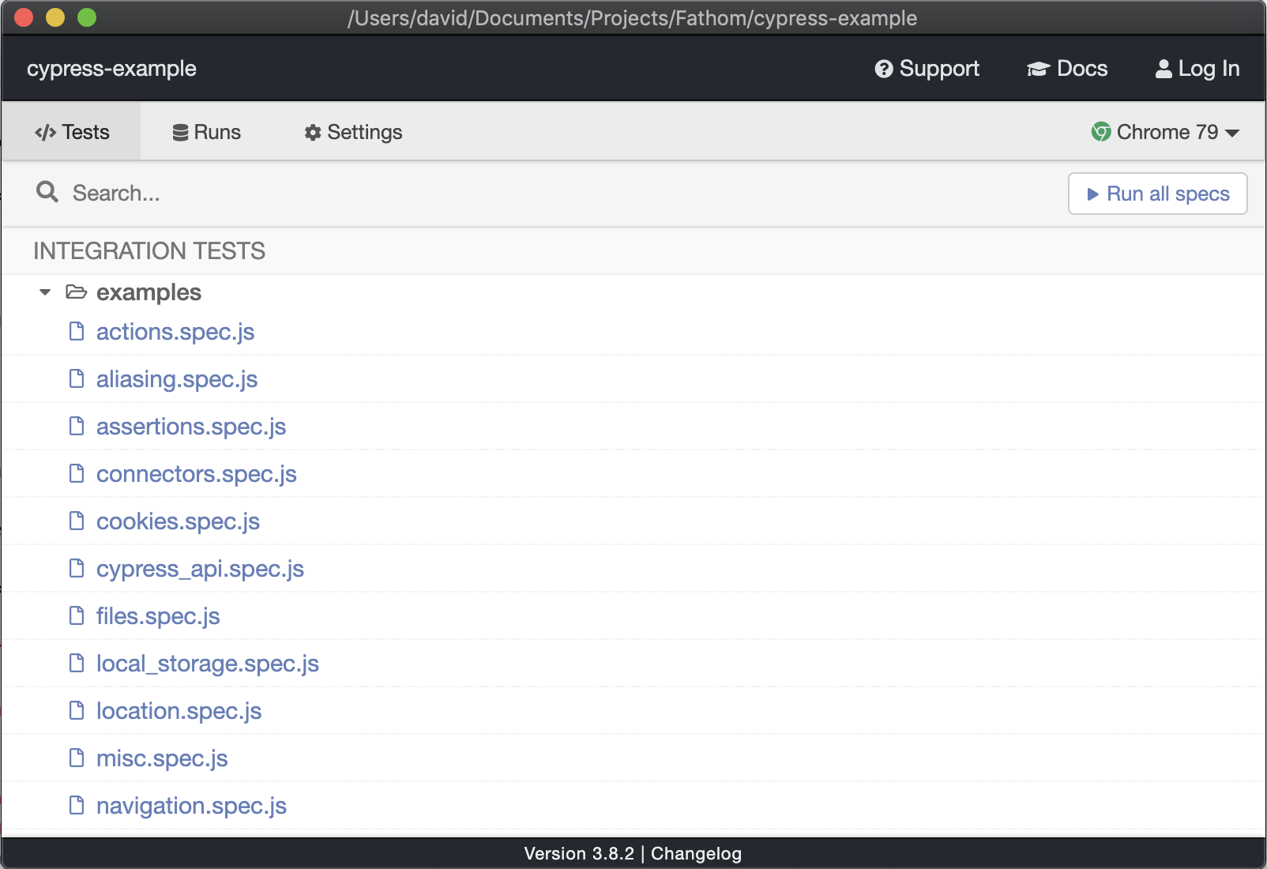This screenshot has height=869, width=1267.
Task: Click the Runs database icon
Action: tap(180, 133)
